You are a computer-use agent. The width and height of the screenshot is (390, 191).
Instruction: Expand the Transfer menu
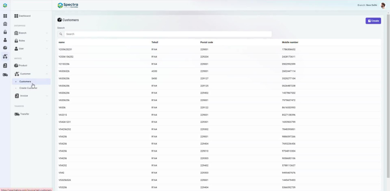pos(31,114)
